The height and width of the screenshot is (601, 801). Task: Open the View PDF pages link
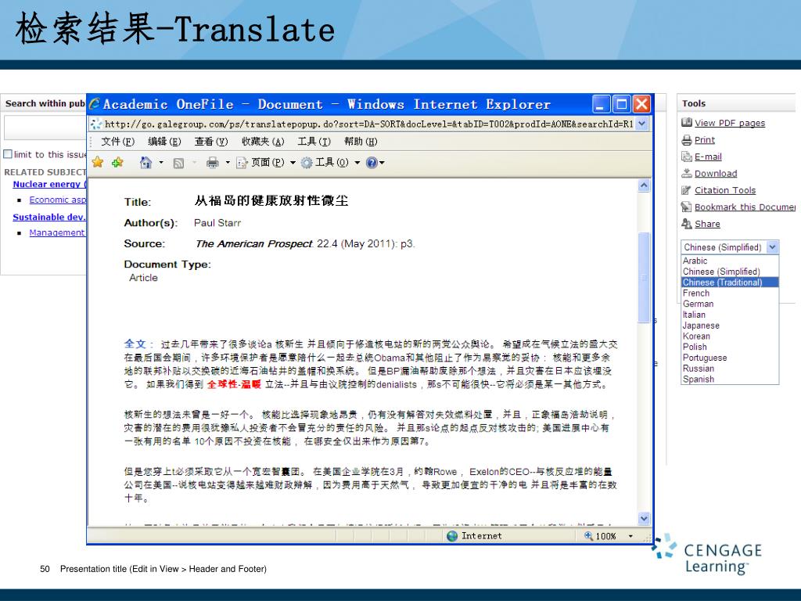730,123
